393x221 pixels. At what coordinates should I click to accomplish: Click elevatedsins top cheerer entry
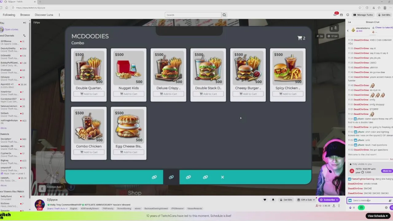tap(361, 29)
